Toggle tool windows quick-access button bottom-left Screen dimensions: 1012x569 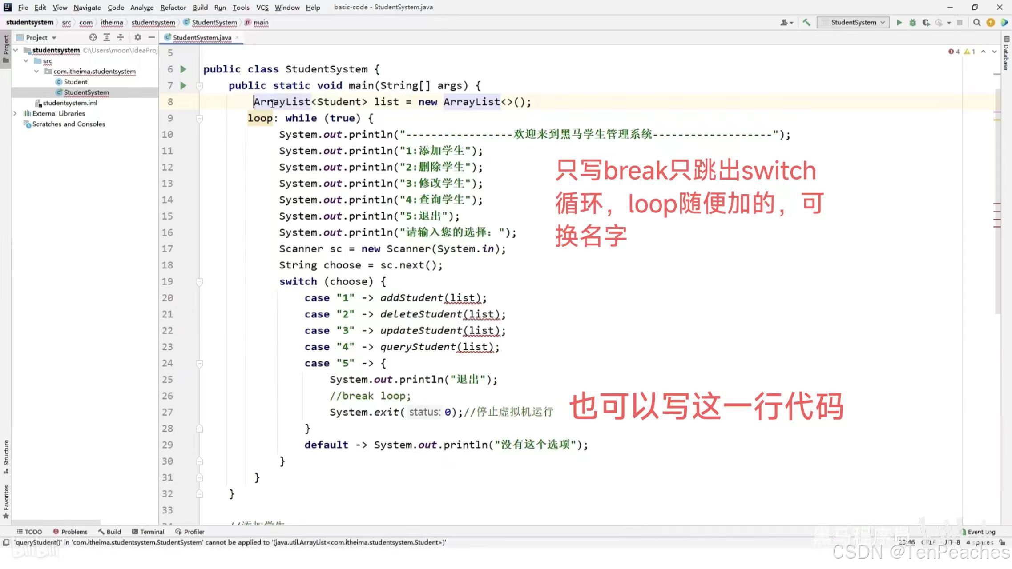point(6,542)
